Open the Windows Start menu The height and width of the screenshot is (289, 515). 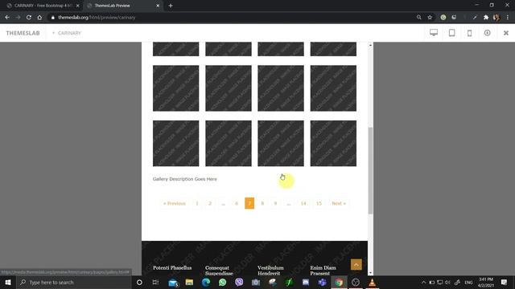pos(8,282)
